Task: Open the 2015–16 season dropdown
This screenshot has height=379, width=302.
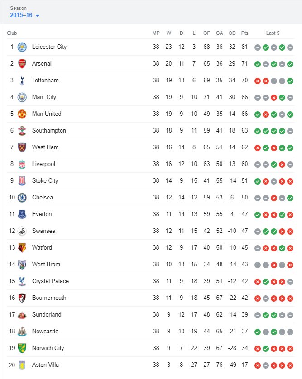Action: tap(25, 15)
